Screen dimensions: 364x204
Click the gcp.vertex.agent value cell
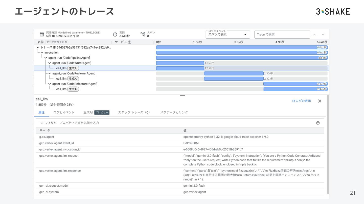[195, 192]
